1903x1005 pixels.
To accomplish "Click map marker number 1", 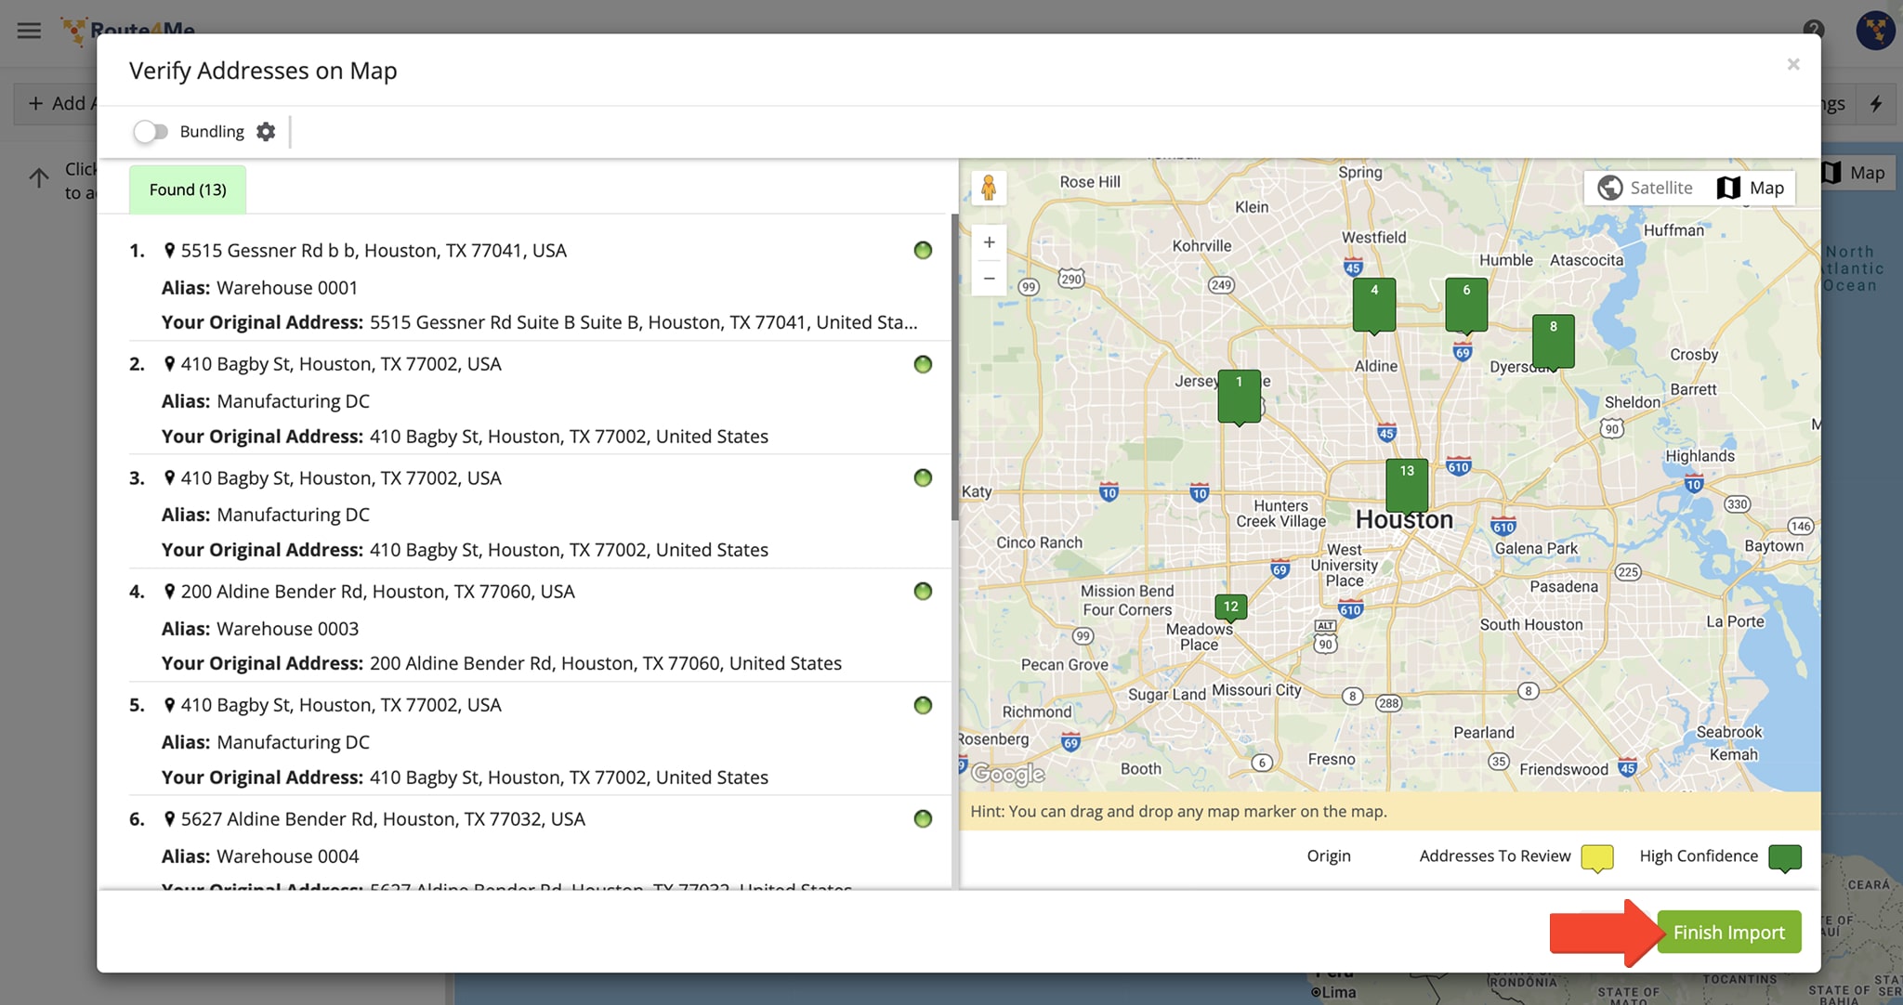I will 1239,398.
